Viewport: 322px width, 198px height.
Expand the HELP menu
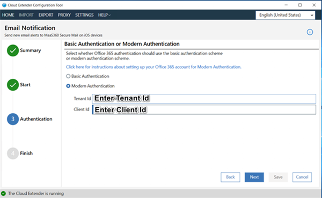pyautogui.click(x=104, y=15)
